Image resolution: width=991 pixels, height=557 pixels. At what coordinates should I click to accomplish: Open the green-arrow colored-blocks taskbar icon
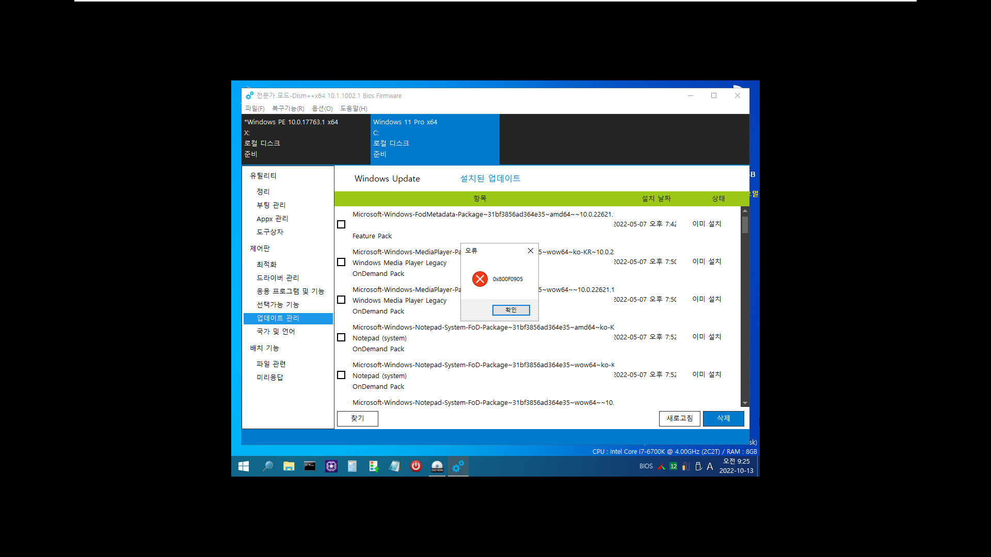(373, 466)
